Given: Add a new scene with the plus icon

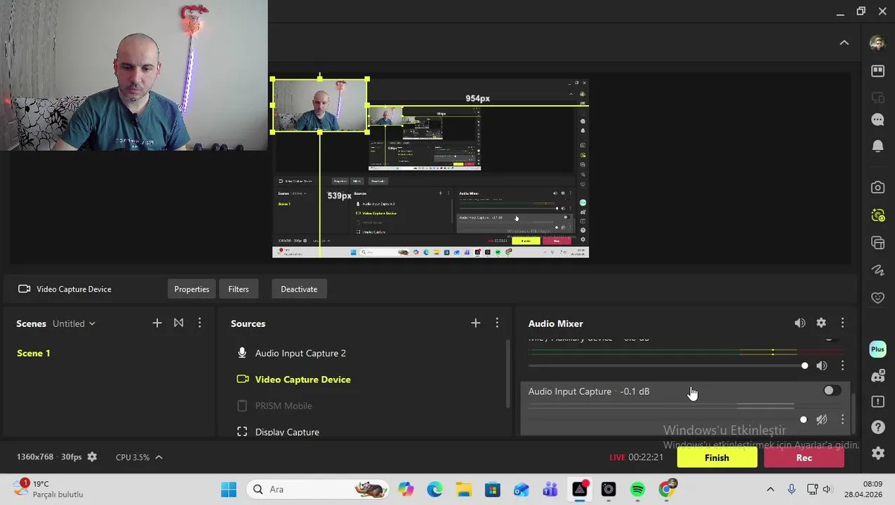Looking at the screenshot, I should 157,323.
